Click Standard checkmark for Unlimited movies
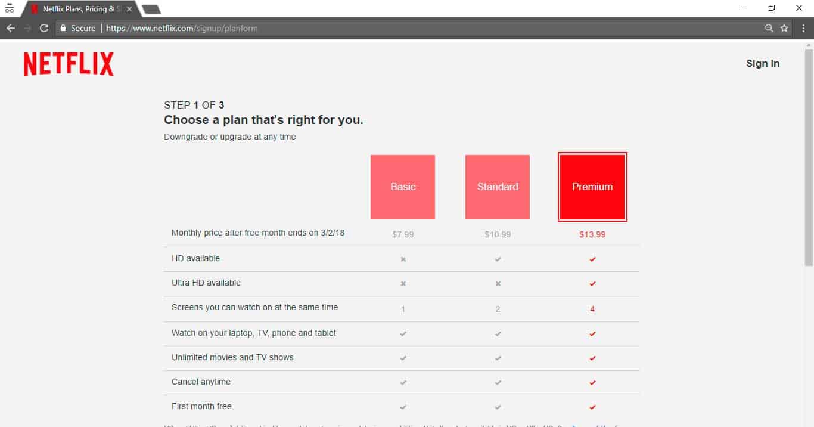 point(498,358)
